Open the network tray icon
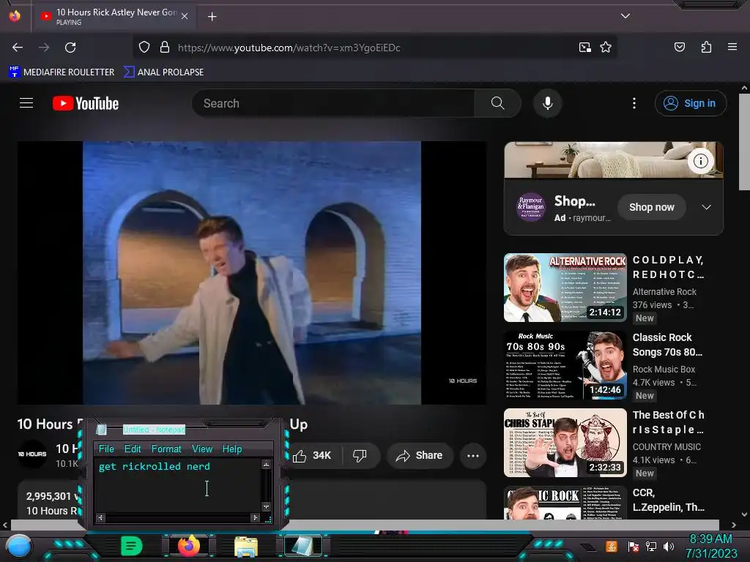The height and width of the screenshot is (562, 750). tap(651, 546)
